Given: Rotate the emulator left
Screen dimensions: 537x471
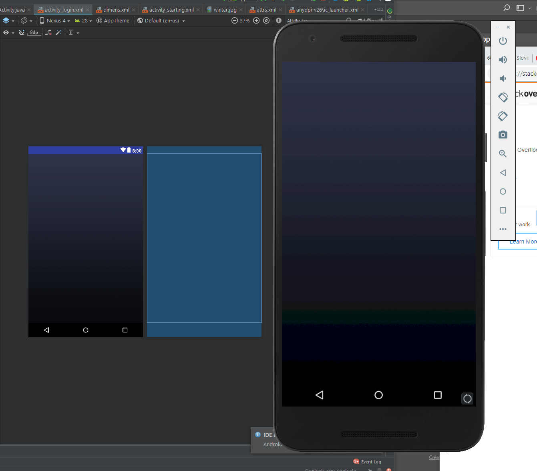Looking at the screenshot, I should [x=503, y=97].
